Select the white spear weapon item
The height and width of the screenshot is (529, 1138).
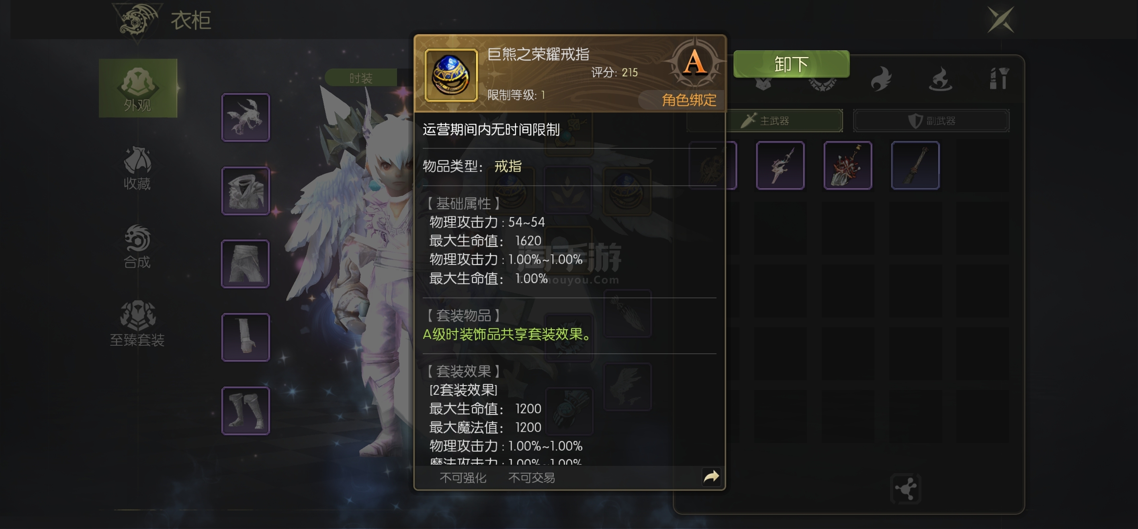click(x=780, y=165)
